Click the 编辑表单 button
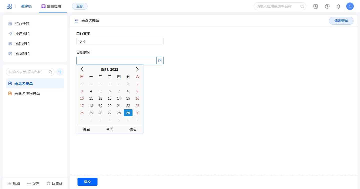Screen dimensions: 360x189 (341, 21)
